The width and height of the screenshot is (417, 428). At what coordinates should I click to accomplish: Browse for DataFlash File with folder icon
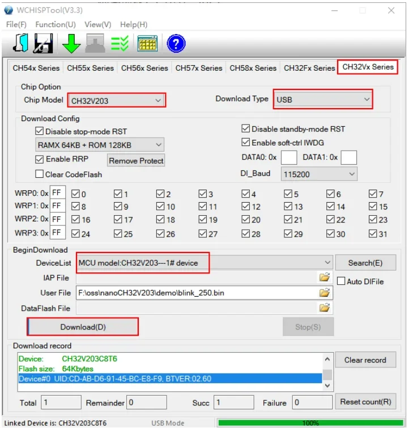click(325, 308)
